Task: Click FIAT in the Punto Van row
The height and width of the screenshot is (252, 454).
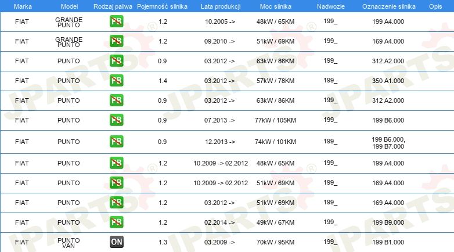Action: [22, 242]
